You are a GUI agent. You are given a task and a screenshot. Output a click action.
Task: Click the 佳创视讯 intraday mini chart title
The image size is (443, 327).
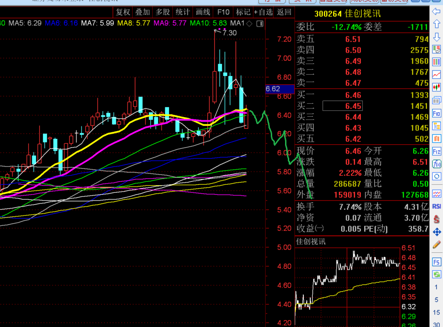[310, 242]
